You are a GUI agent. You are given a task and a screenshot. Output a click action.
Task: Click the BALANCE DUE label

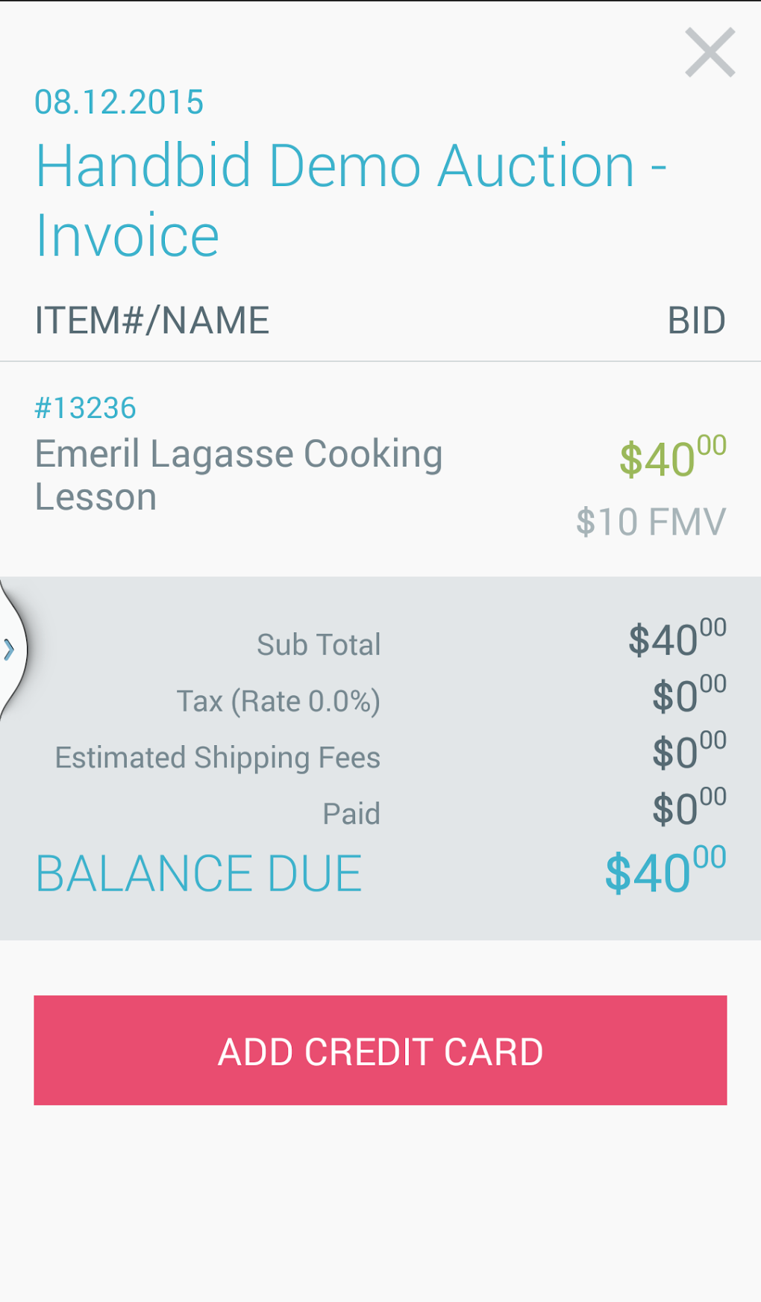[199, 873]
